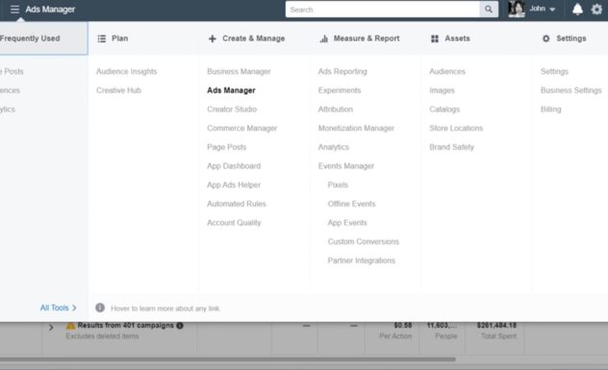Click the Ads Manager title in top bar

point(50,10)
